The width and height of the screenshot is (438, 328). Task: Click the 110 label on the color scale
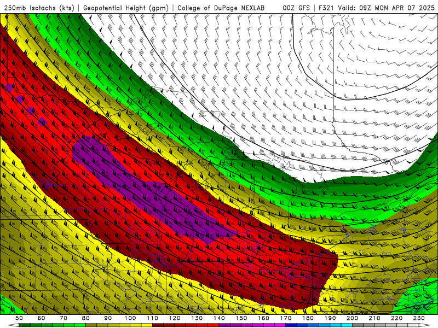click(153, 318)
